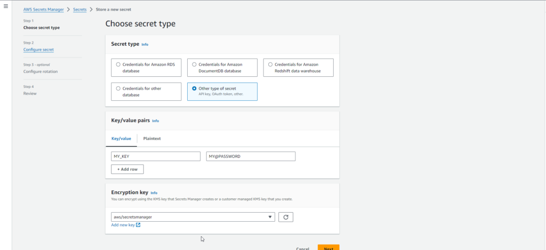
Task: Select Credentials for Amazon Redshift data warehouse
Action: (299, 68)
